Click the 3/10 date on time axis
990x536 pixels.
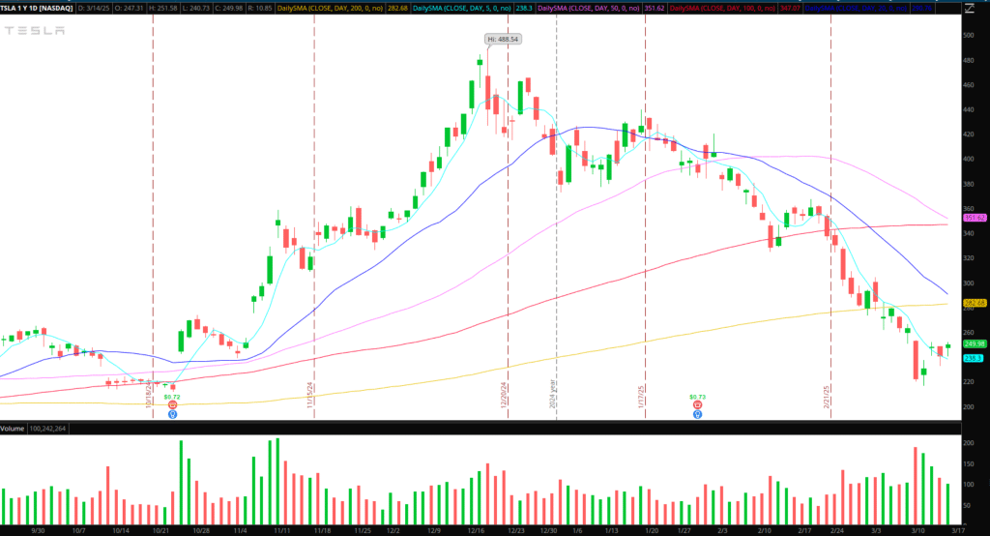(x=917, y=531)
